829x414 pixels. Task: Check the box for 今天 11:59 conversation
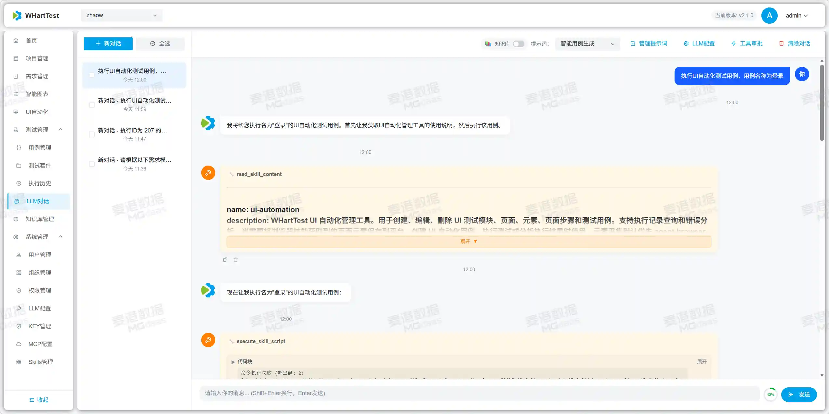click(x=92, y=105)
